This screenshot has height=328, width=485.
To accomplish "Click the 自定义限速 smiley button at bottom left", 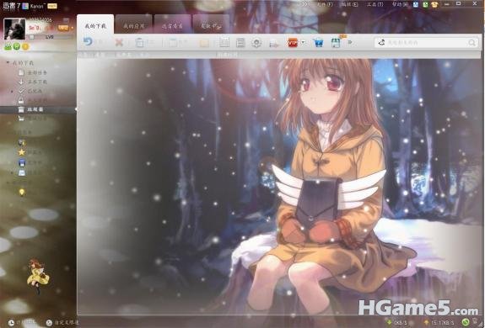I will pos(62,322).
